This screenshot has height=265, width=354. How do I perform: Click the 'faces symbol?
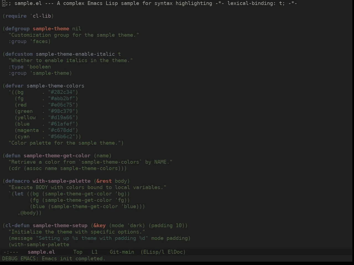(x=39, y=41)
